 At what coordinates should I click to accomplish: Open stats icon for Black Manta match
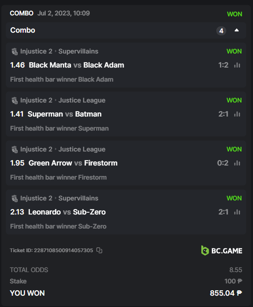click(237, 65)
